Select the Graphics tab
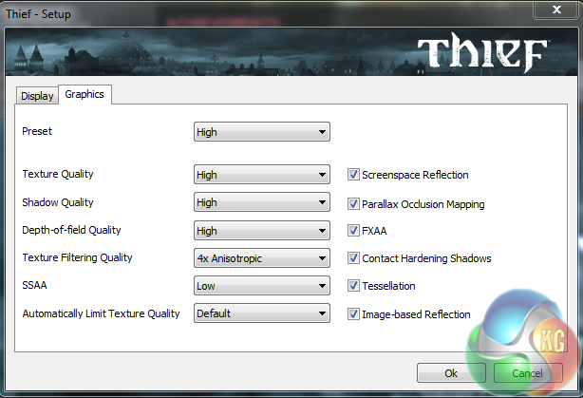Image resolution: width=583 pixels, height=398 pixels. point(85,94)
